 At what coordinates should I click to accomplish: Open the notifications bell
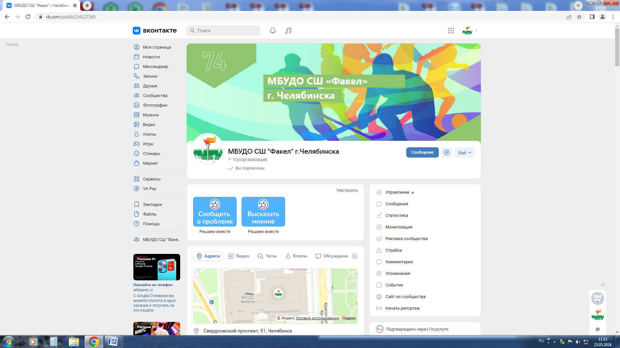pyautogui.click(x=273, y=31)
